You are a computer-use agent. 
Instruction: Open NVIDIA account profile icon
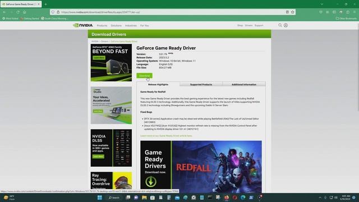pyautogui.click(x=286, y=25)
